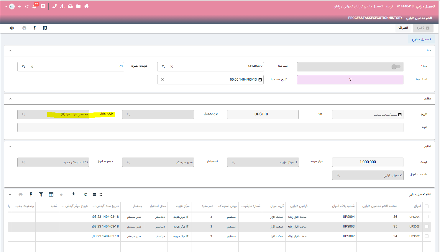Expand grid to fullscreen
The height and width of the screenshot is (252, 440).
click(x=101, y=194)
